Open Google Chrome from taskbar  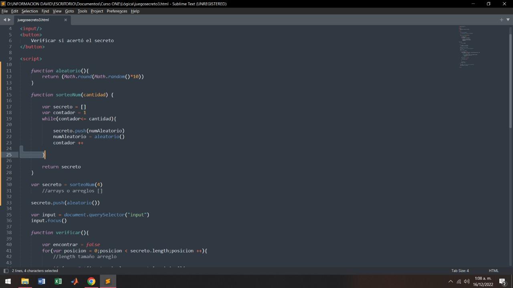91,281
